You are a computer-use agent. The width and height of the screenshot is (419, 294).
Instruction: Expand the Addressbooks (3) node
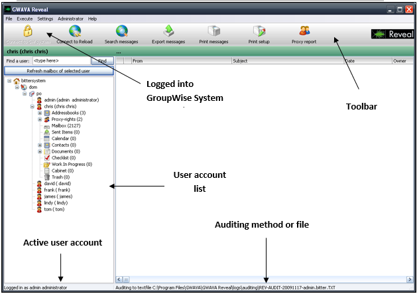[x=40, y=113]
